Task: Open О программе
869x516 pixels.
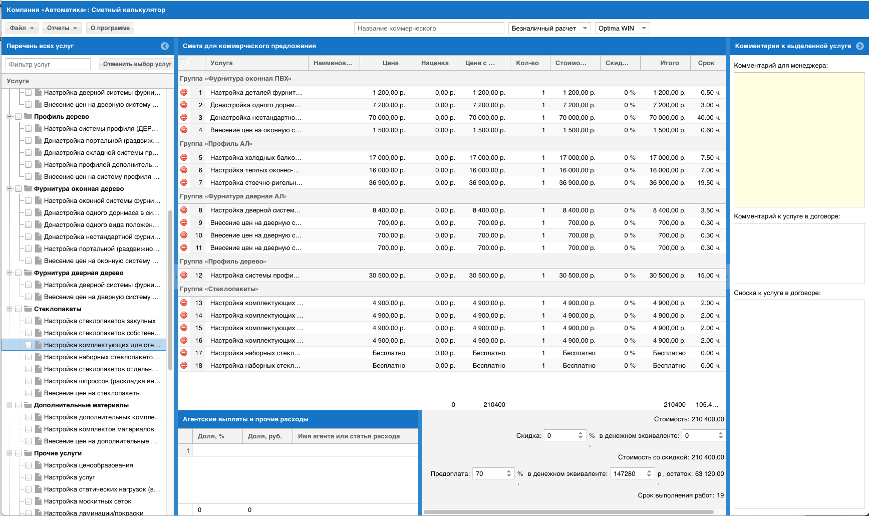Action: point(110,28)
